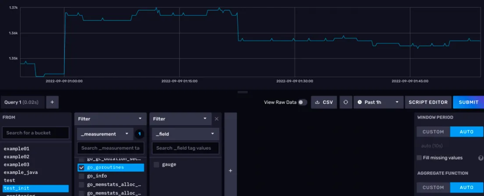Click the refresh icon next to CSV

(x=345, y=102)
